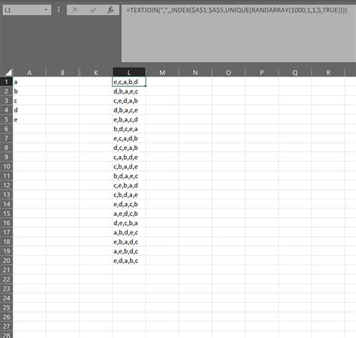Click cell A1 containing 'a'
Screen dimensions: 356x338
click(x=29, y=82)
